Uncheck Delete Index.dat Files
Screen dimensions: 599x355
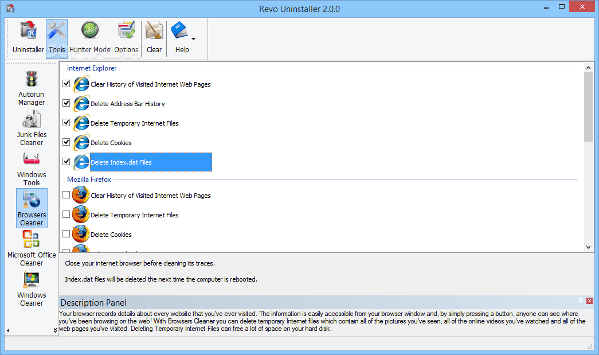(x=66, y=161)
